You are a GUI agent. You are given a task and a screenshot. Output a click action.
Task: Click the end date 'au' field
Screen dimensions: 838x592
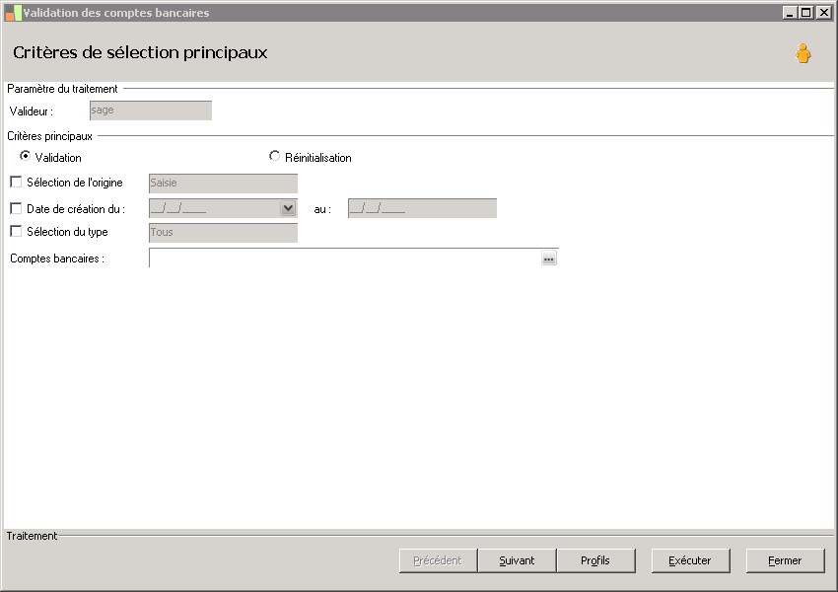point(422,208)
